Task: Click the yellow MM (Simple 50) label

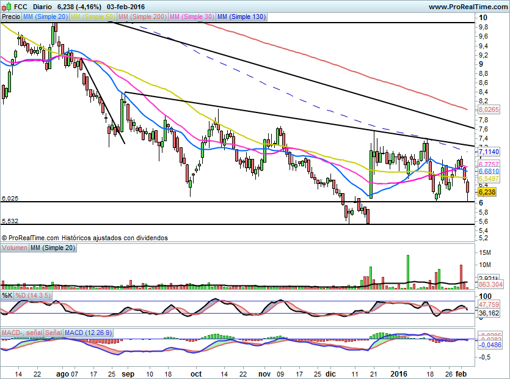Action: pos(92,17)
